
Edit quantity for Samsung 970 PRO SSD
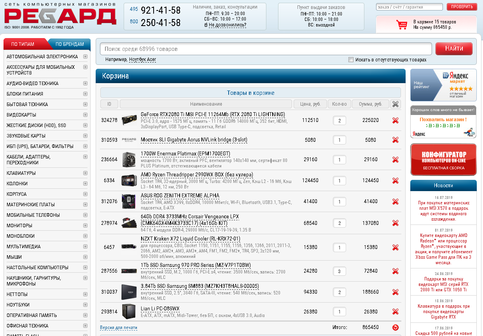pyautogui.click(x=339, y=271)
